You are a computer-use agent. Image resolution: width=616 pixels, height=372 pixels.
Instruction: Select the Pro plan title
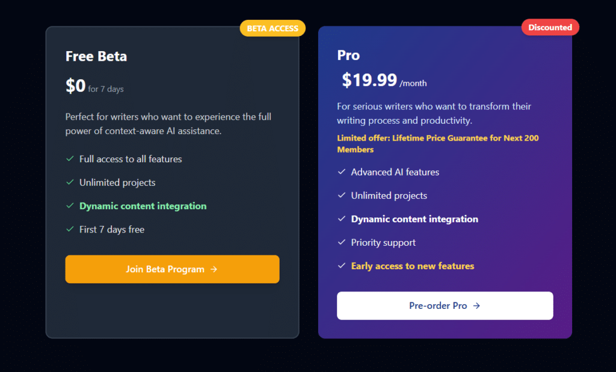coord(348,54)
